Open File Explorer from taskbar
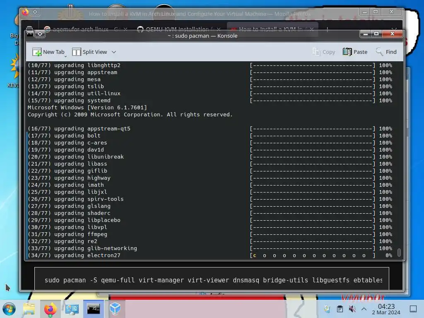Image resolution: width=424 pixels, height=318 pixels. click(29, 309)
